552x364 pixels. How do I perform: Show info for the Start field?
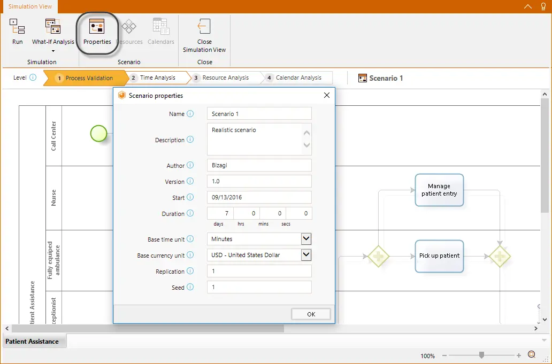pos(190,197)
